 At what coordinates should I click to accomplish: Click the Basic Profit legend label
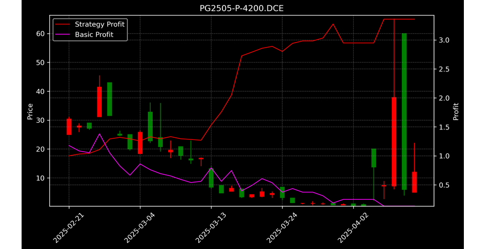(94, 34)
